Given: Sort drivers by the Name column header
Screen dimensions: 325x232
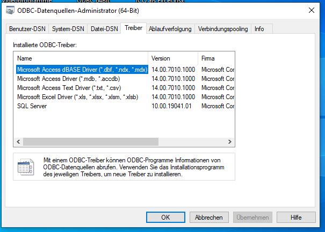Looking at the screenshot, I should click(x=81, y=58).
